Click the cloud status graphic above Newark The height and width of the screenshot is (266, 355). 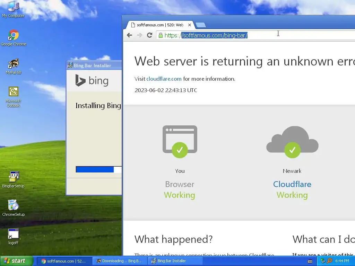292,142
